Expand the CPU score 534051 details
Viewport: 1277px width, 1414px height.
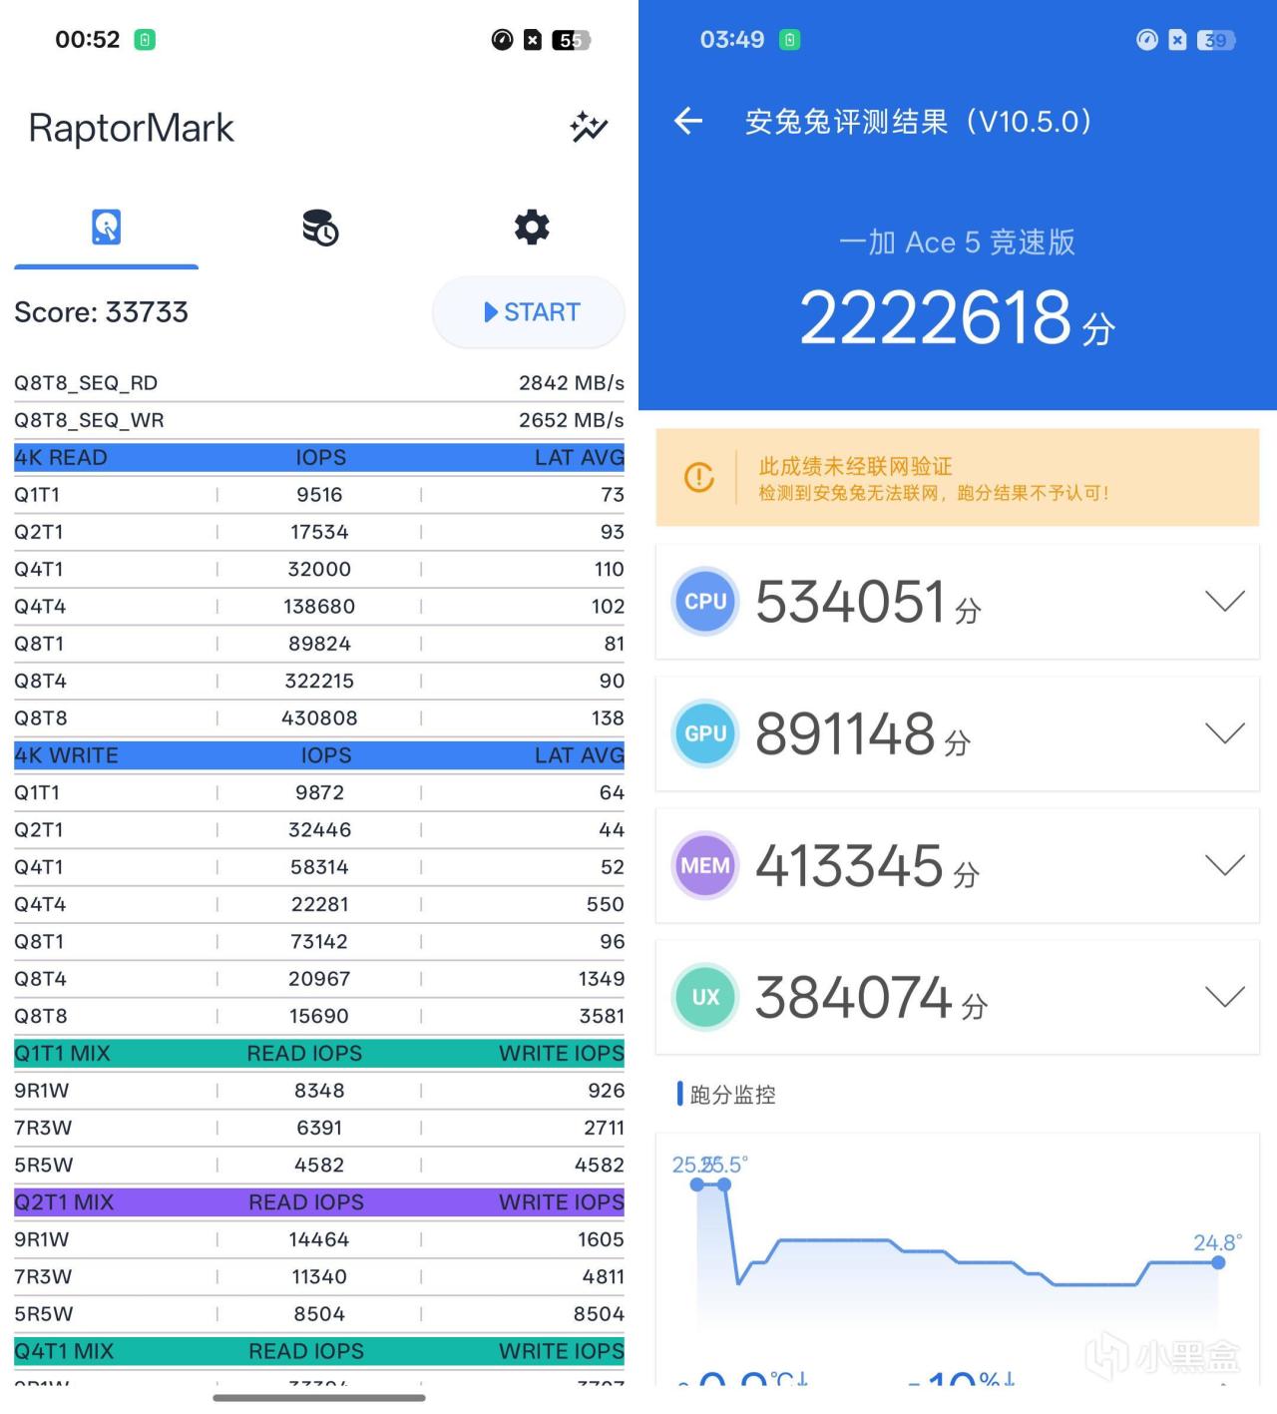(x=1224, y=601)
